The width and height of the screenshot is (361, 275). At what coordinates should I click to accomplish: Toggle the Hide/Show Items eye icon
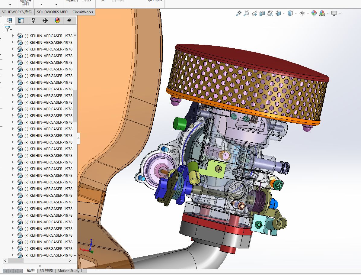[x=302, y=13]
